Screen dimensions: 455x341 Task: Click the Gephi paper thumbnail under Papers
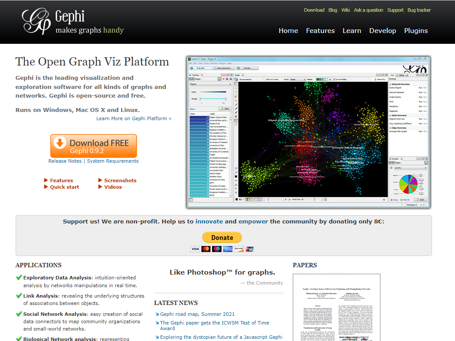coord(336,307)
